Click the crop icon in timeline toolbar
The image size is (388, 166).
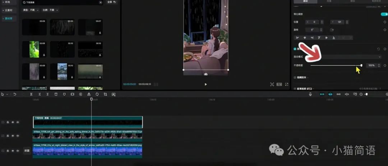[105, 94]
